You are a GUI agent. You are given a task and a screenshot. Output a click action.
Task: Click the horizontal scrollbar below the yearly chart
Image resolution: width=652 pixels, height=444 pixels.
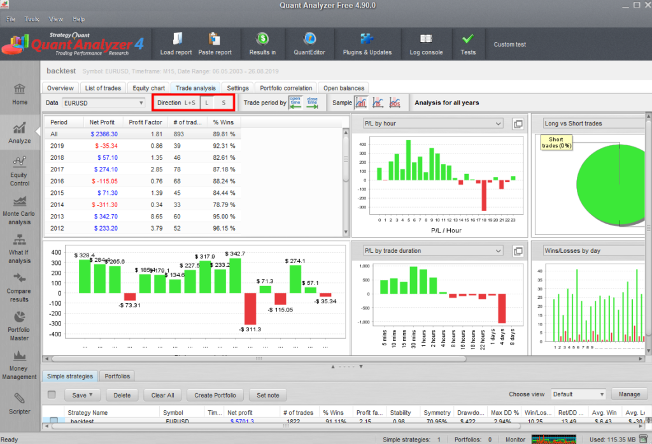259,359
